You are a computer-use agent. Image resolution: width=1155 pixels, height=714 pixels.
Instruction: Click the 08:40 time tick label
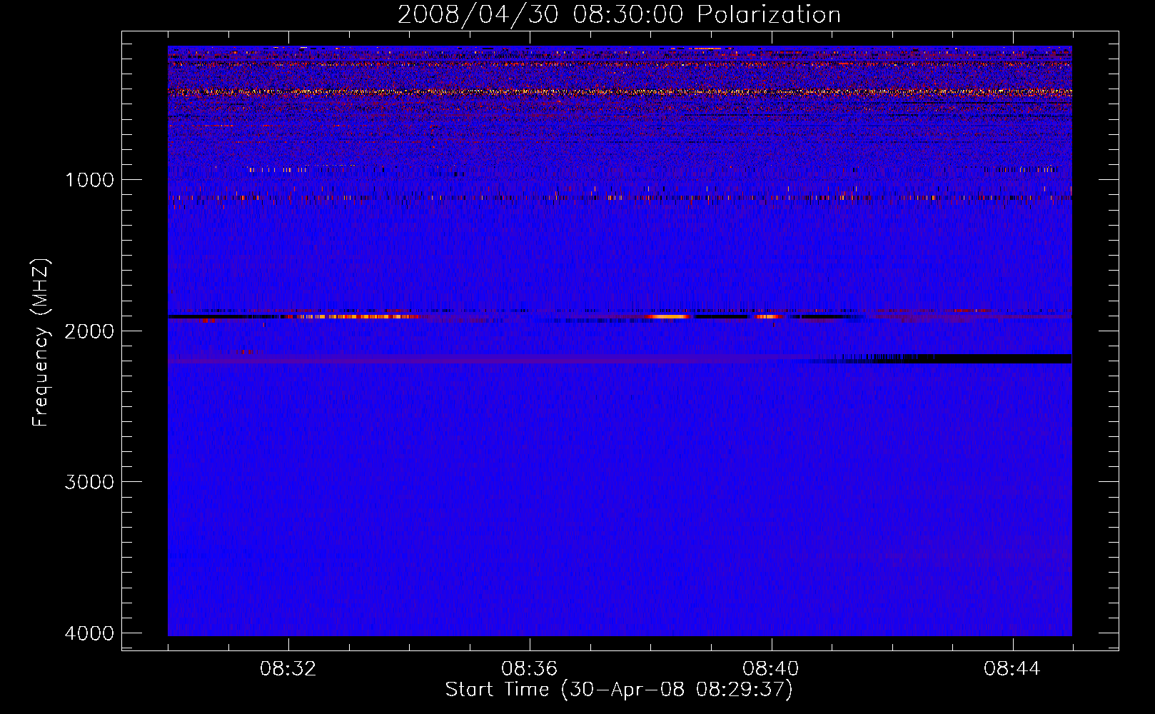[x=771, y=669]
